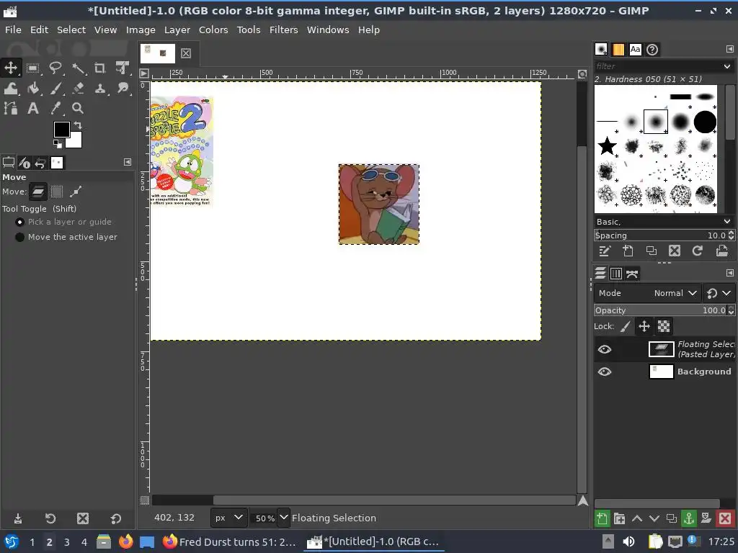
Task: Lower the layer one step
Action: 654,518
